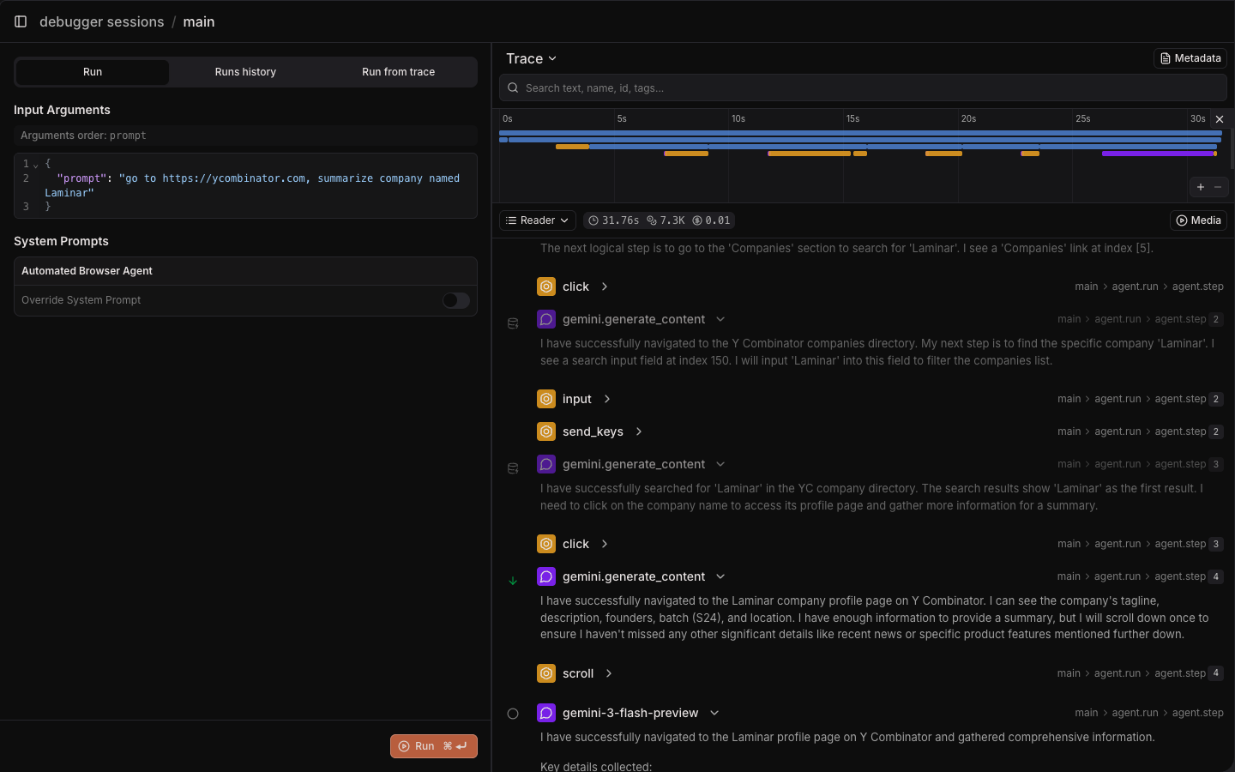Click the 7.3K token count icon
The image size is (1235, 772).
click(x=653, y=220)
